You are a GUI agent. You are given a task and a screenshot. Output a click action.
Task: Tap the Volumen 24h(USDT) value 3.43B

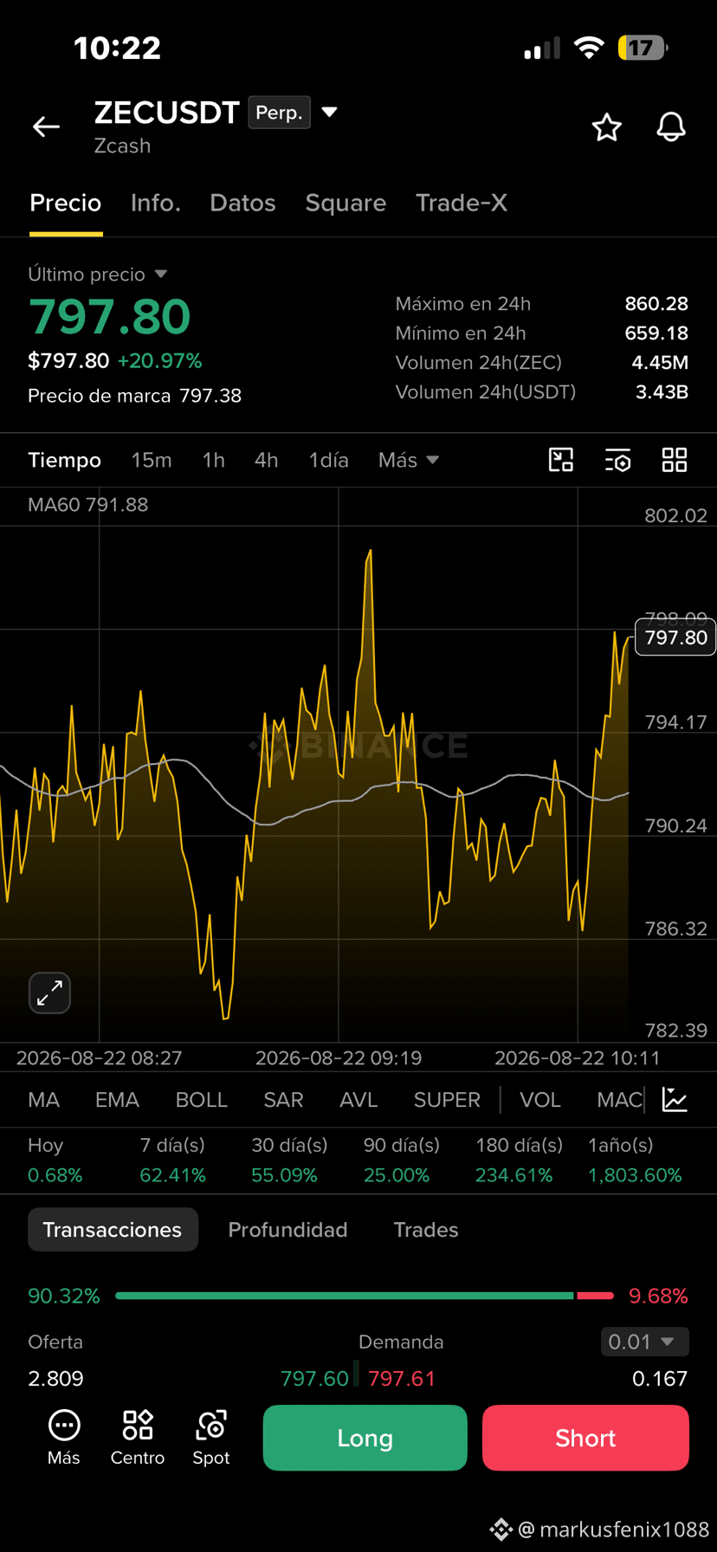pos(662,392)
